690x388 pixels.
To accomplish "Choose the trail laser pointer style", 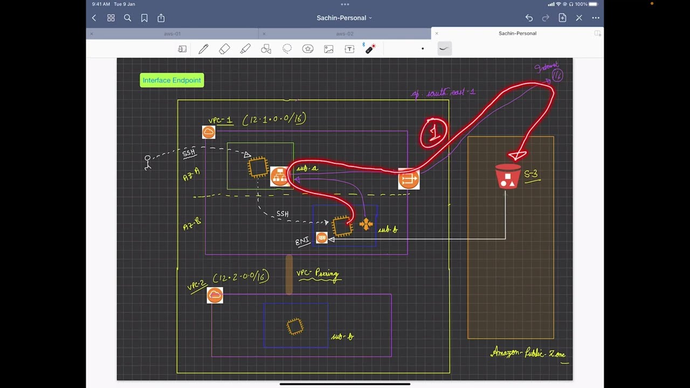I will coord(444,49).
